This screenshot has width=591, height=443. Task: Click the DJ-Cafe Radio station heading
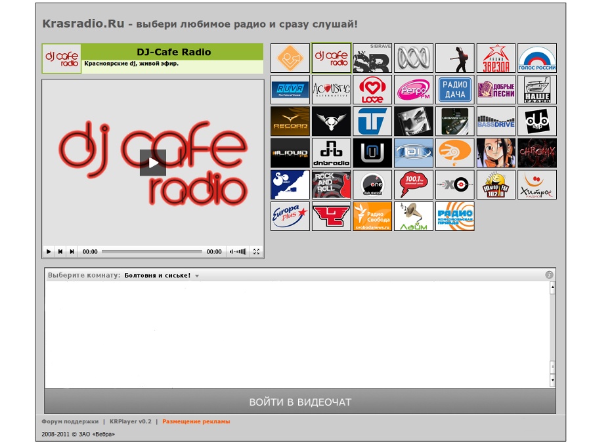[x=173, y=52]
